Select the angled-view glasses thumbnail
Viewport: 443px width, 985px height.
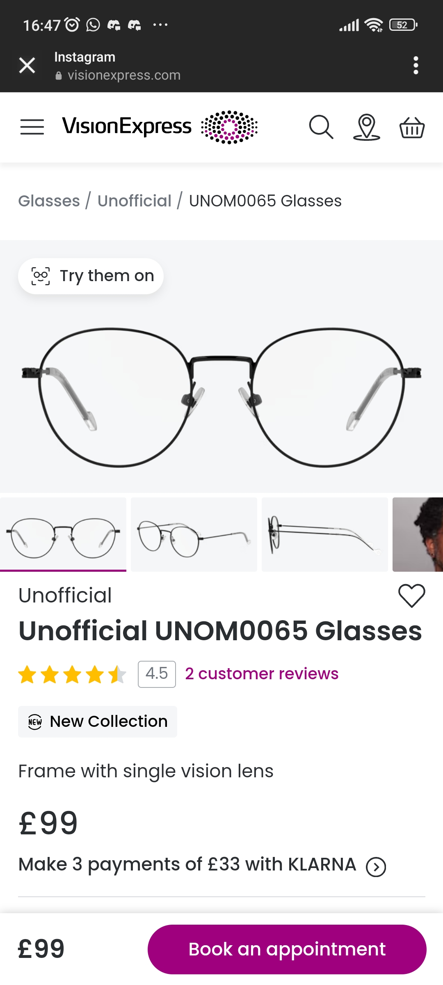coord(194,534)
